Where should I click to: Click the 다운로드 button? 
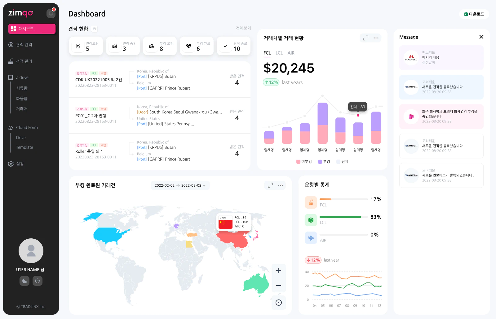click(x=474, y=14)
